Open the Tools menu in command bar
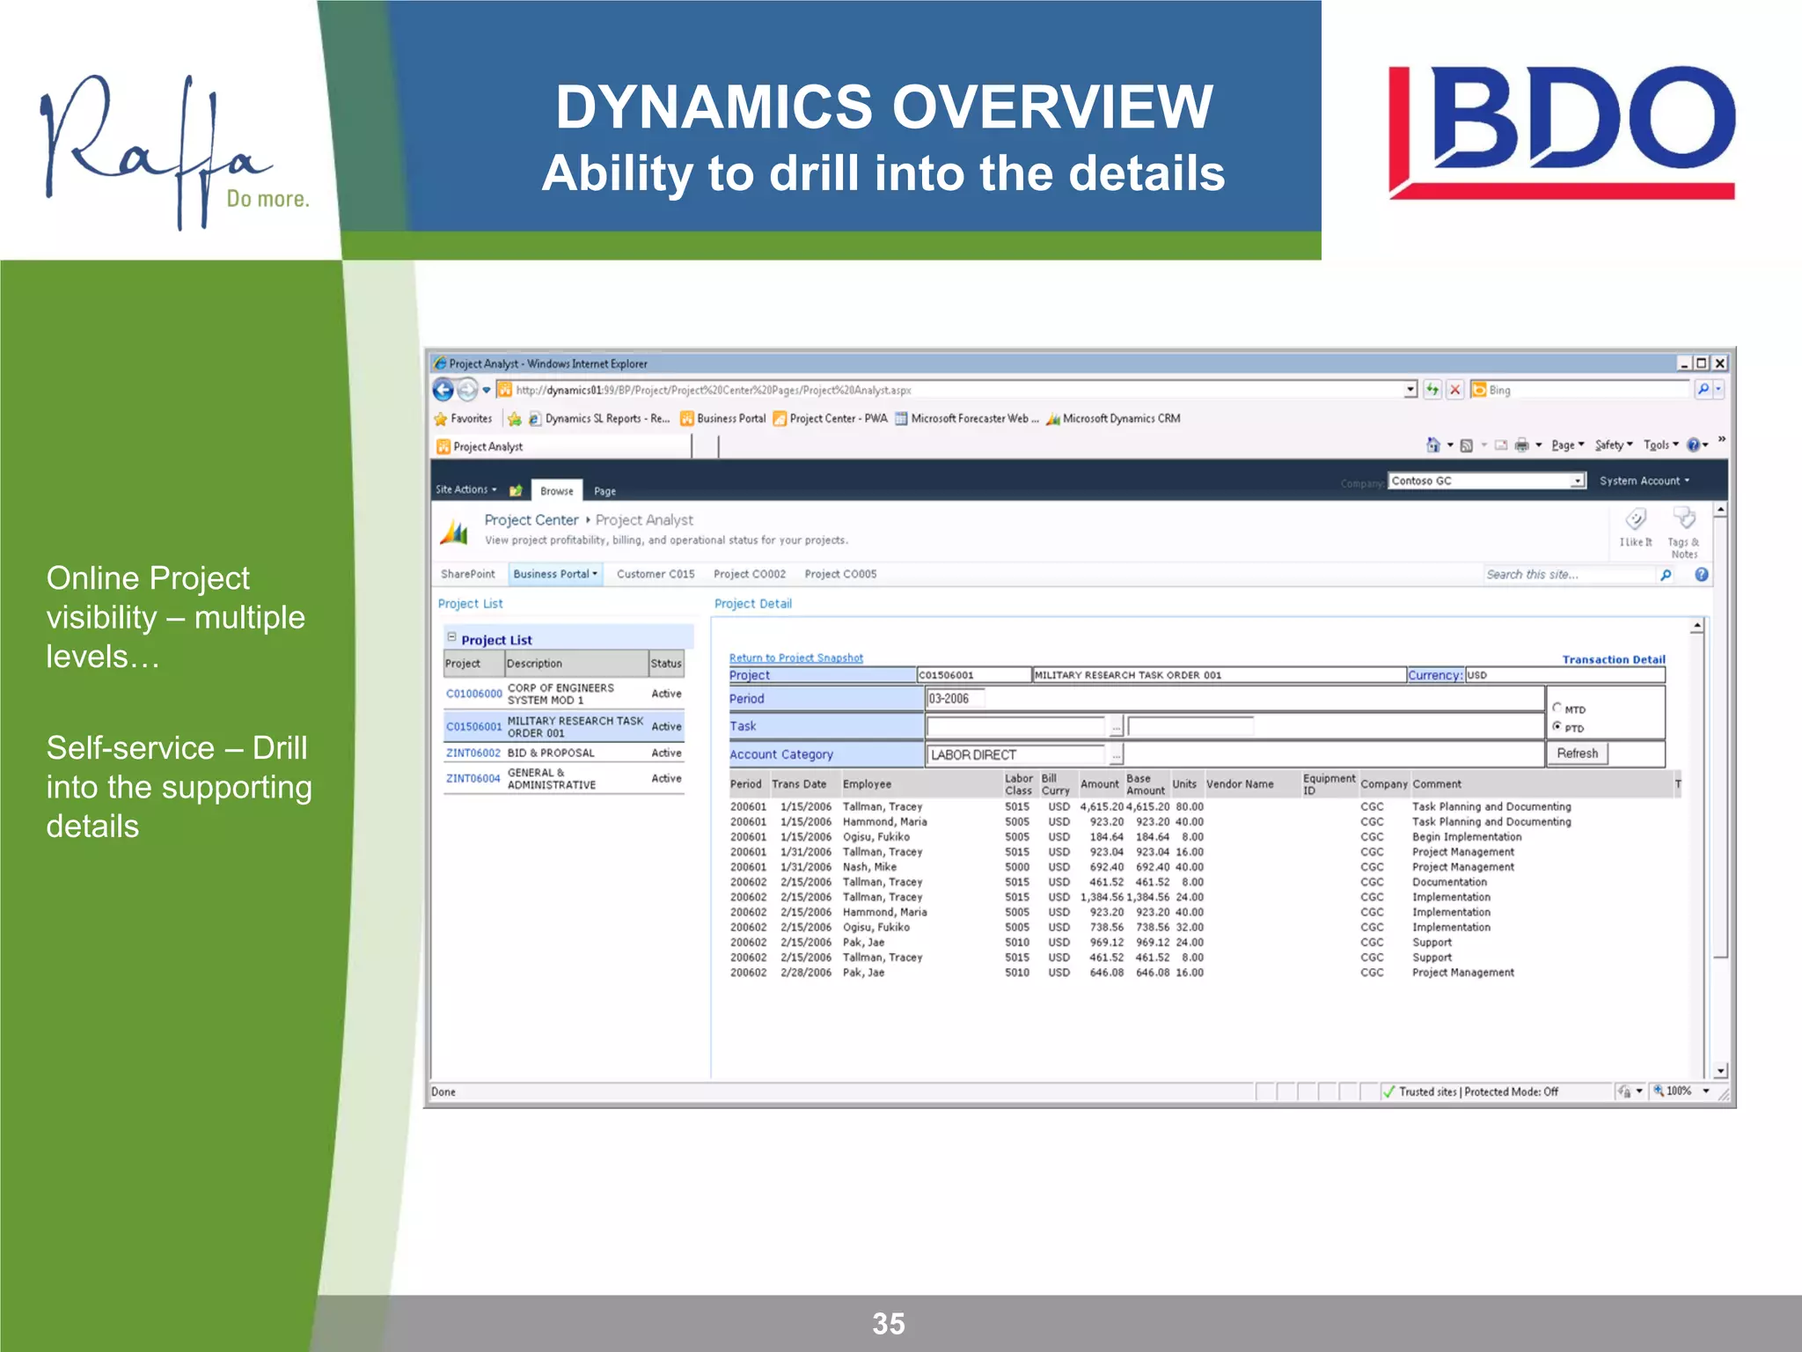 pos(1660,445)
